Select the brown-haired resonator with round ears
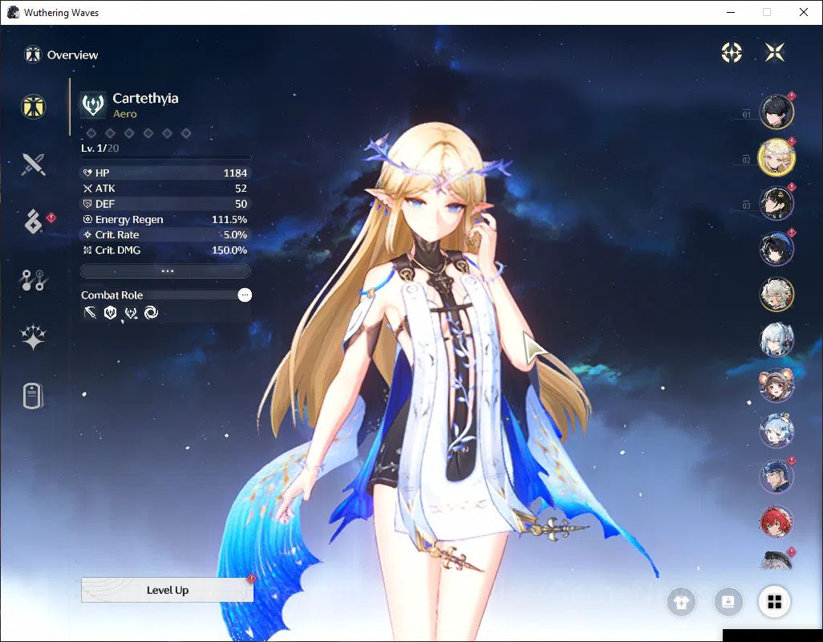The image size is (823, 642). pos(776,385)
